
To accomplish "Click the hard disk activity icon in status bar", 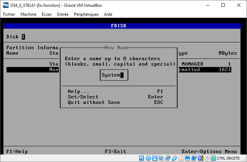I will pos(142,158).
